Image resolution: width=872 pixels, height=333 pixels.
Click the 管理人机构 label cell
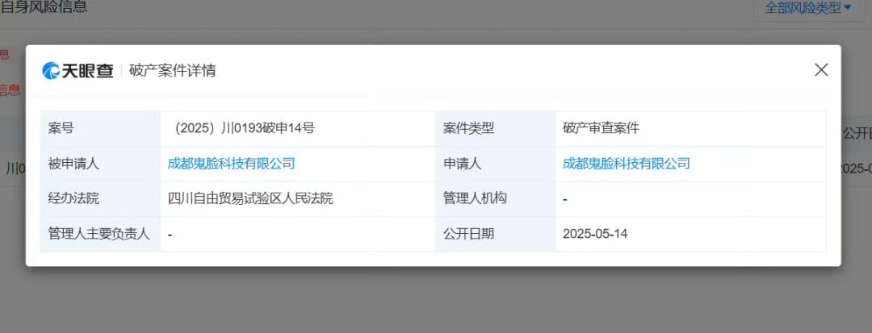(x=495, y=198)
